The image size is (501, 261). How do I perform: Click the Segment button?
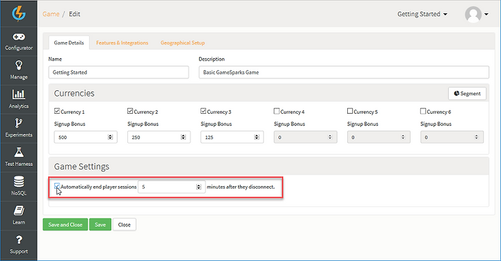click(x=467, y=94)
